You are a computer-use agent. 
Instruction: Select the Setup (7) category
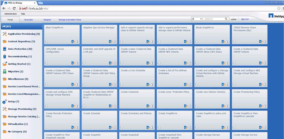coord(13,101)
